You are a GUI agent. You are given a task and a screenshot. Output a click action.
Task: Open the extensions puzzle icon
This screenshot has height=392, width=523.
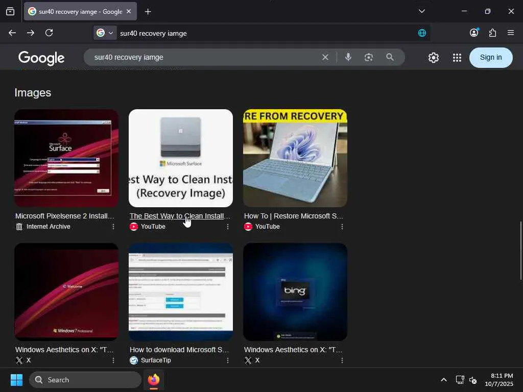(x=492, y=33)
